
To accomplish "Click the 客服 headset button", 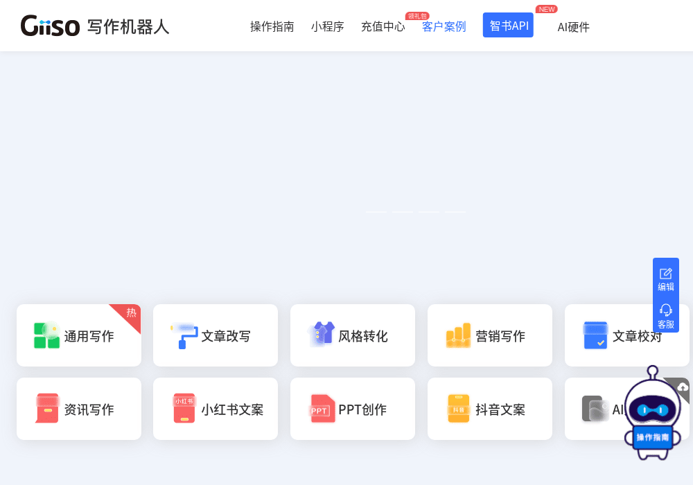I will (665, 316).
